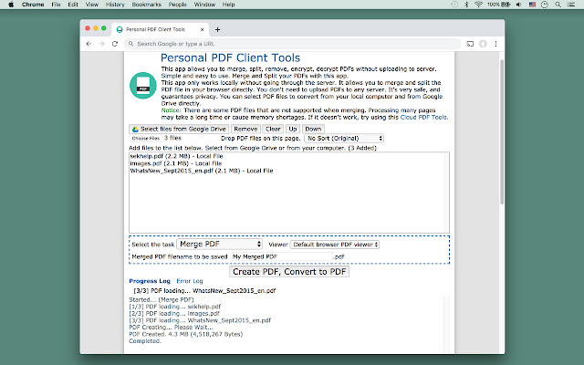Click the 'PDF Created. 4.3 MB' log line
The image size is (584, 365).
[x=186, y=334]
